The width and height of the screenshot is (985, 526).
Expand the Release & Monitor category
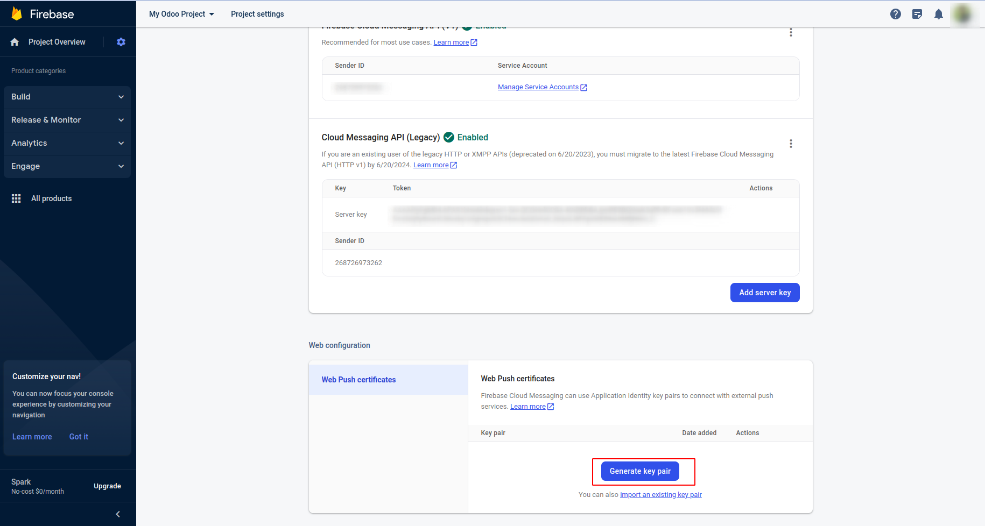(x=67, y=120)
